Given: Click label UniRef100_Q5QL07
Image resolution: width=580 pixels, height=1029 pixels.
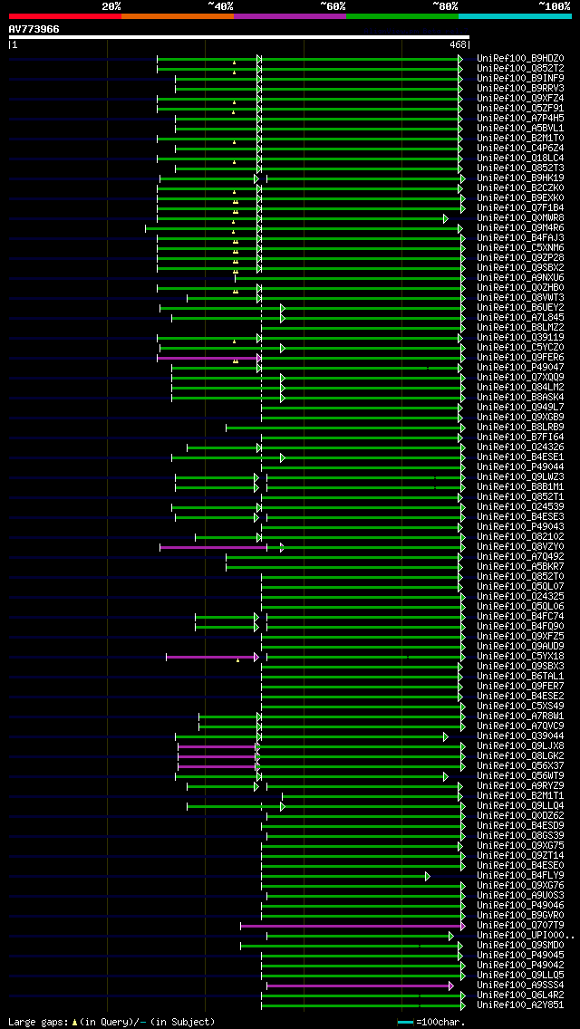Looking at the screenshot, I should tap(520, 587).
